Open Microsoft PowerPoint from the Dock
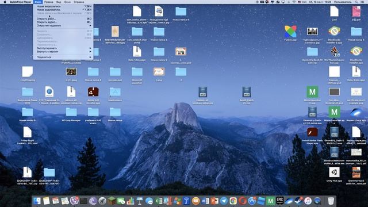 coord(214,201)
